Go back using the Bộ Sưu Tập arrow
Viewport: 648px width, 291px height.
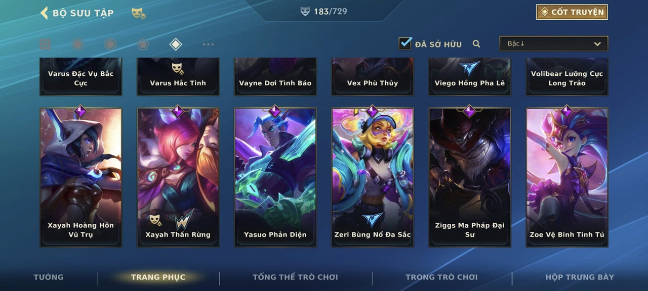tap(44, 13)
